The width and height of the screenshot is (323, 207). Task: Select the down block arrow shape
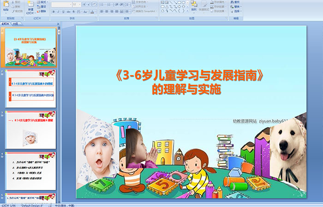(183, 6)
